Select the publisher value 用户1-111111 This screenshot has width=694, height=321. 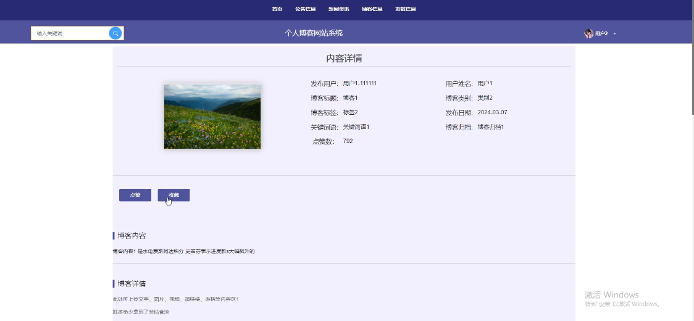(360, 83)
